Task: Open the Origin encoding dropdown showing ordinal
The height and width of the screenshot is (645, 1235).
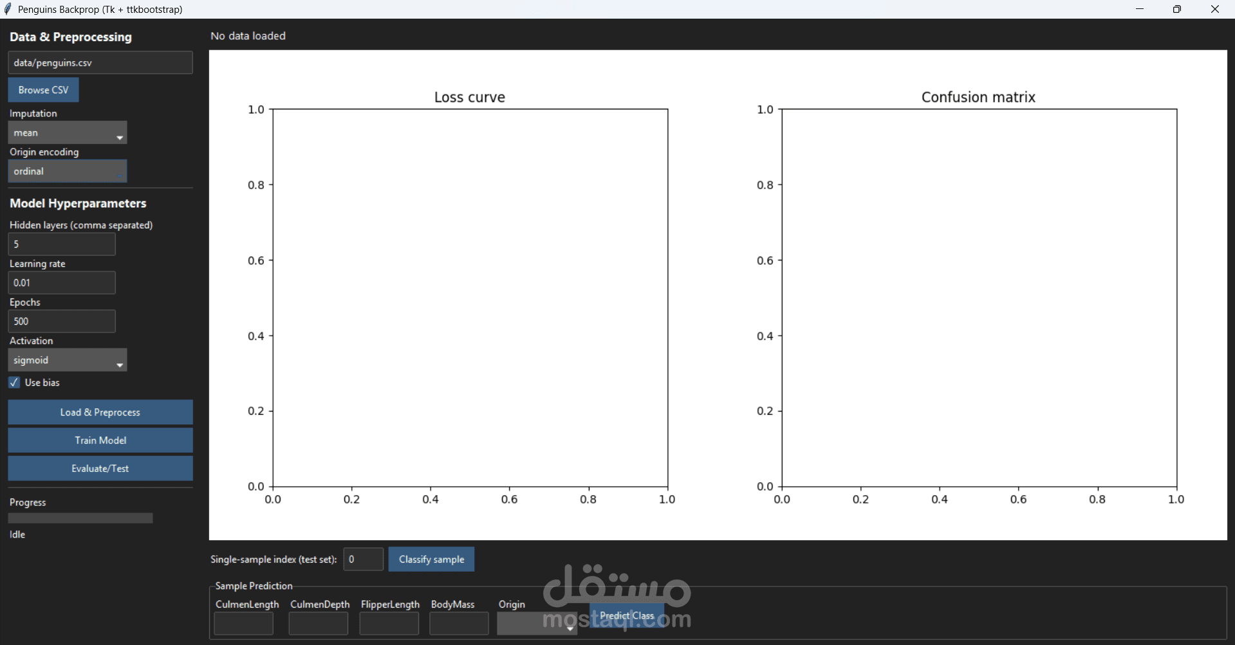Action: [x=68, y=171]
